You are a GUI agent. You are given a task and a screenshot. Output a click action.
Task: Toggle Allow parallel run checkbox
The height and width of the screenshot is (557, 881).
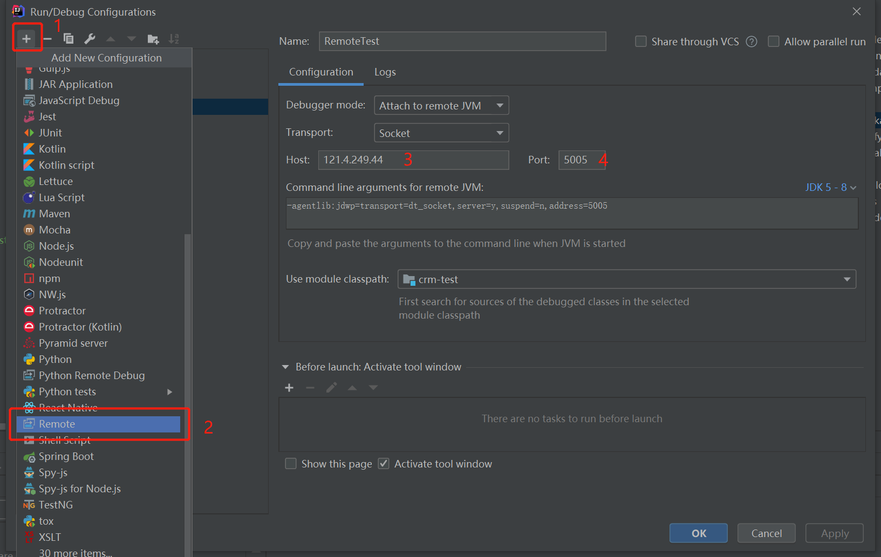click(774, 42)
